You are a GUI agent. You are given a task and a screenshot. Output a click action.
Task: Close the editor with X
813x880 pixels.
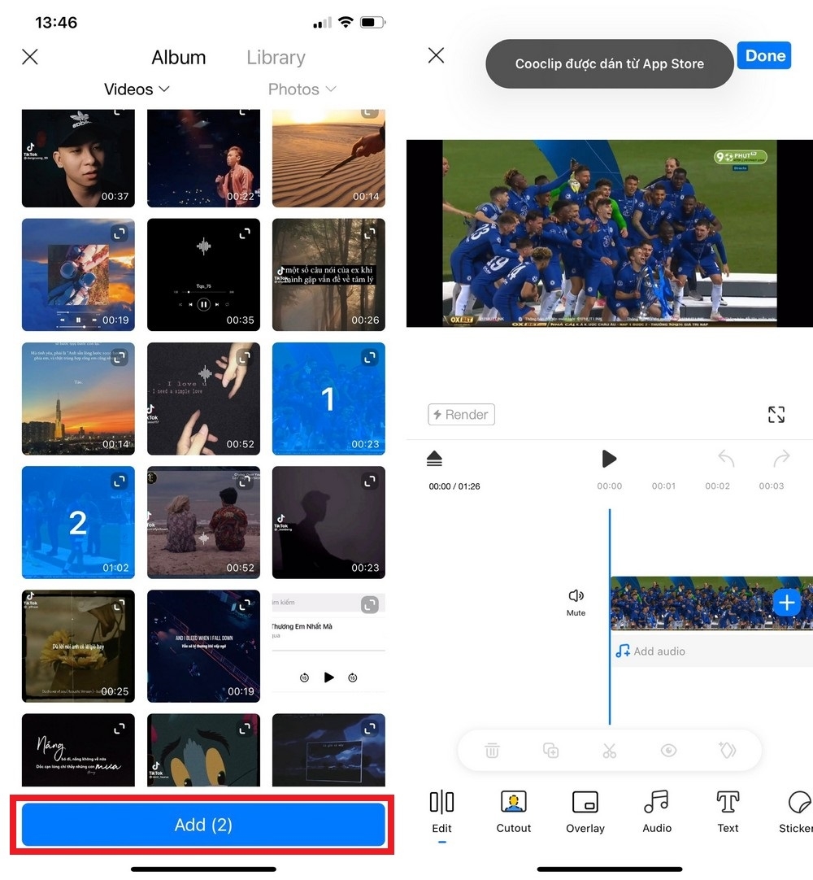(436, 55)
